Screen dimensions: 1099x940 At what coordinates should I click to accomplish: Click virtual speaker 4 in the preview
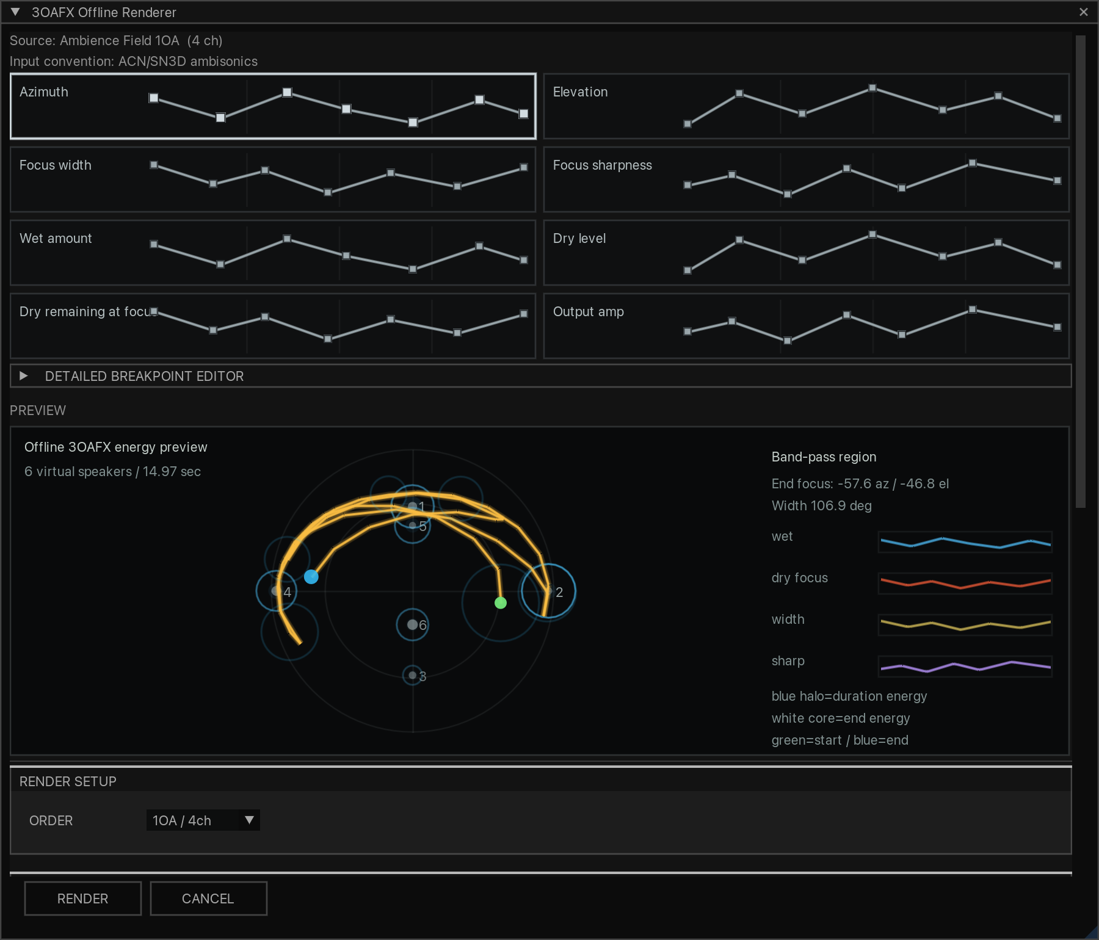(x=277, y=591)
